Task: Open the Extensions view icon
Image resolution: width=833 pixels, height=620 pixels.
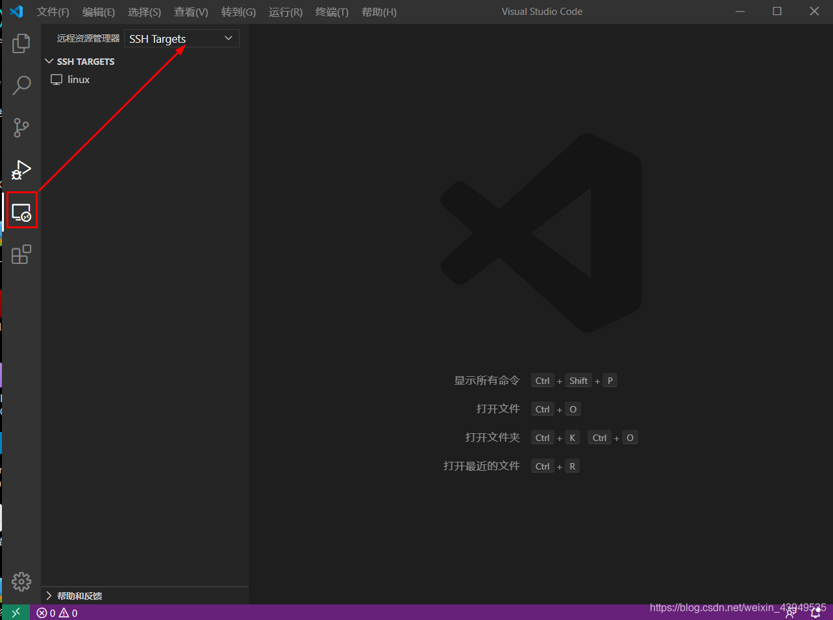Action: coord(21,254)
